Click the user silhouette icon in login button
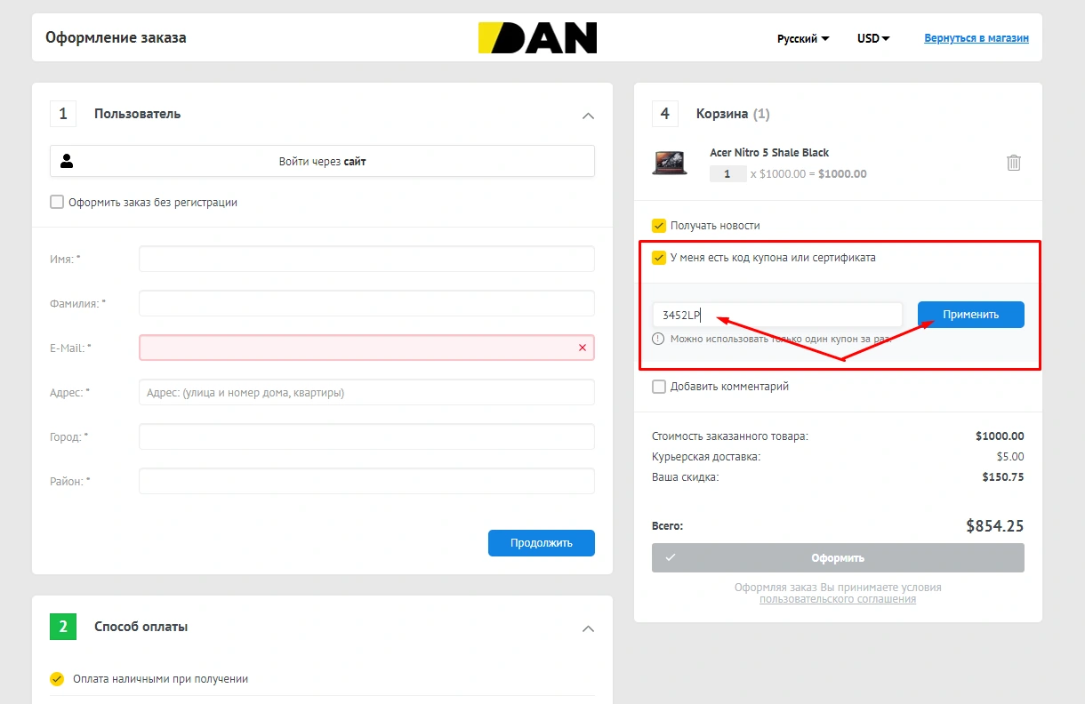1085x704 pixels. point(67,161)
